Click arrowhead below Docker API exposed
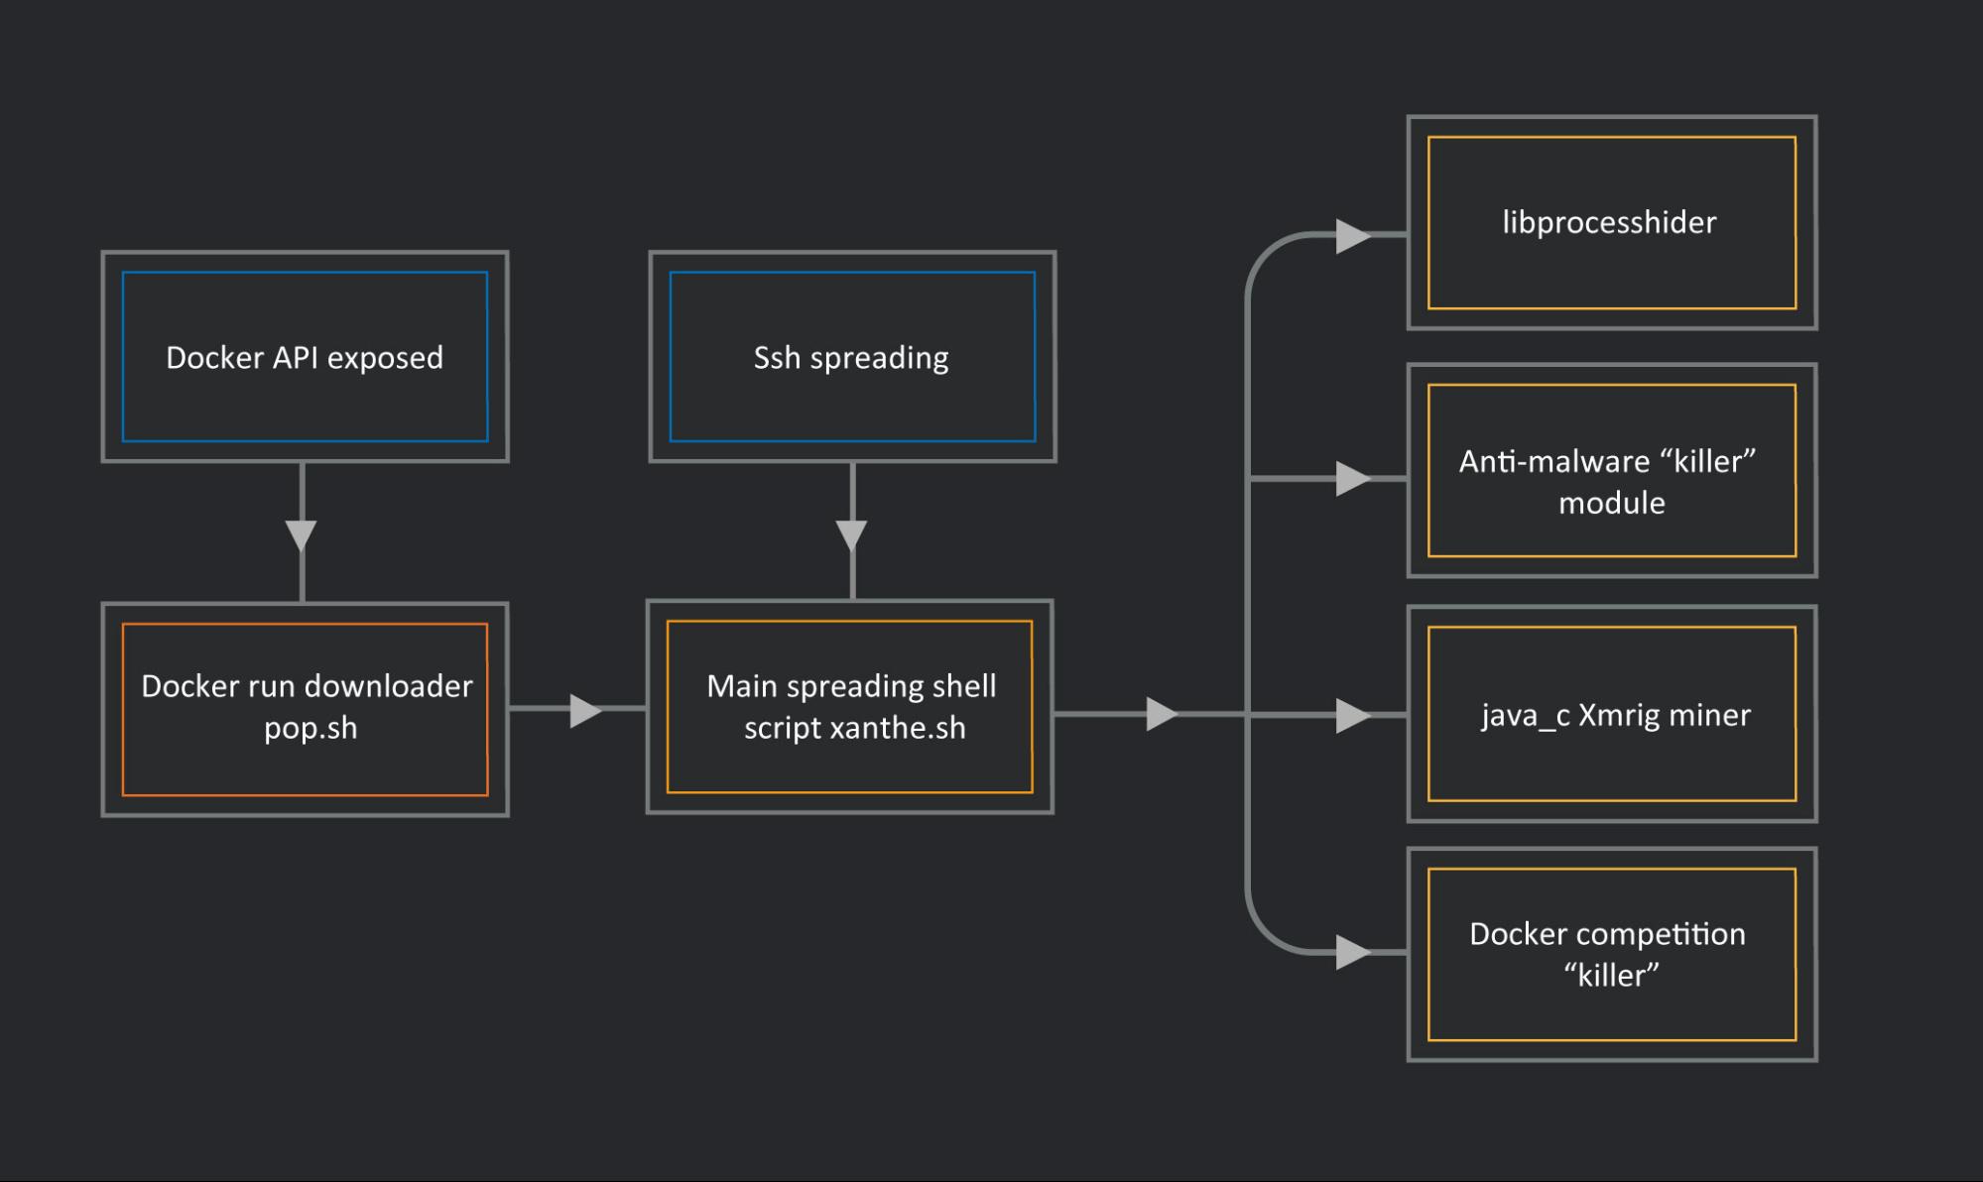 tap(302, 534)
